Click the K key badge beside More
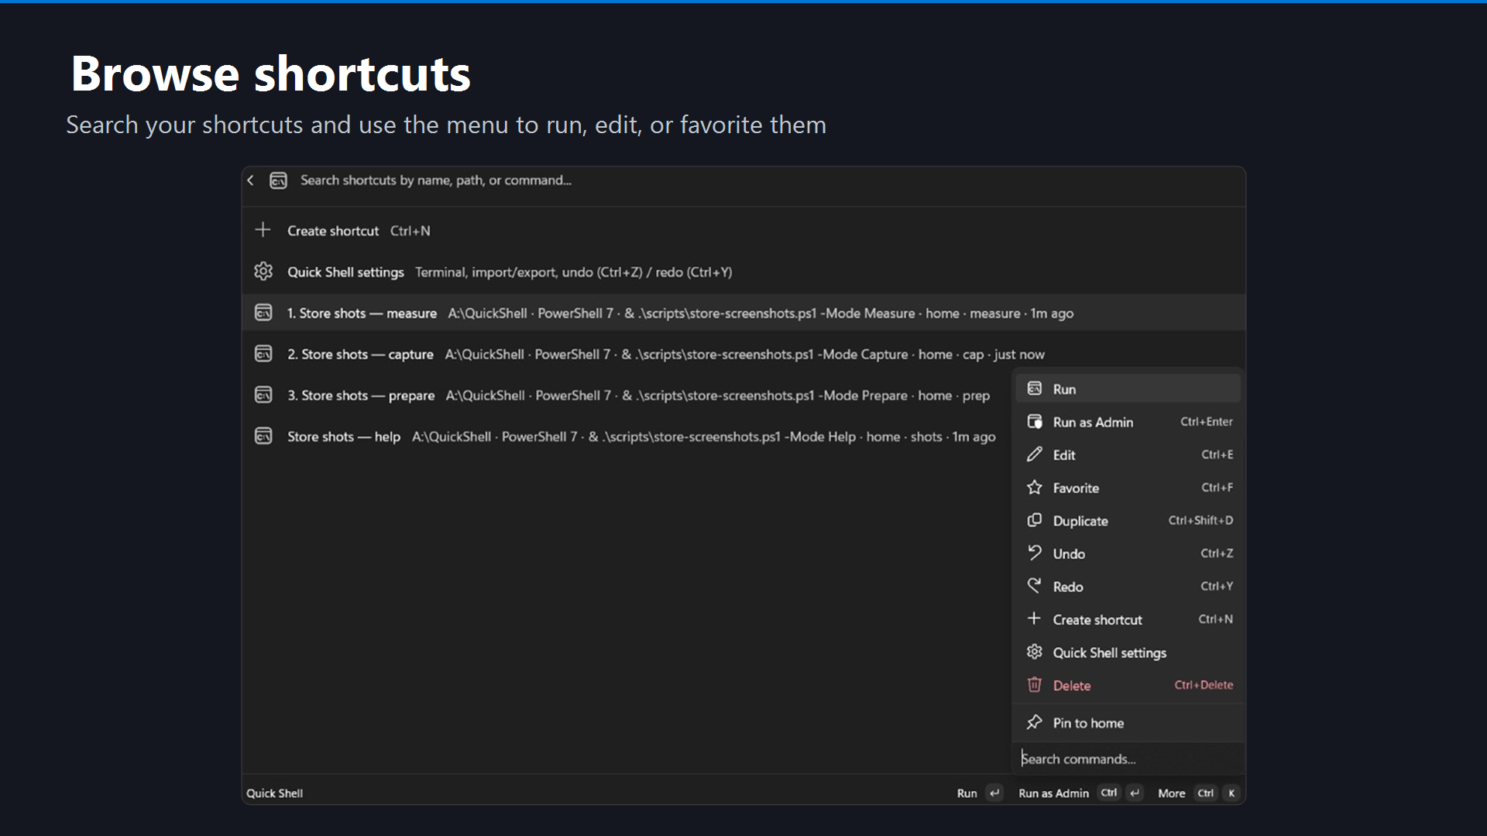The height and width of the screenshot is (836, 1487). [1231, 793]
